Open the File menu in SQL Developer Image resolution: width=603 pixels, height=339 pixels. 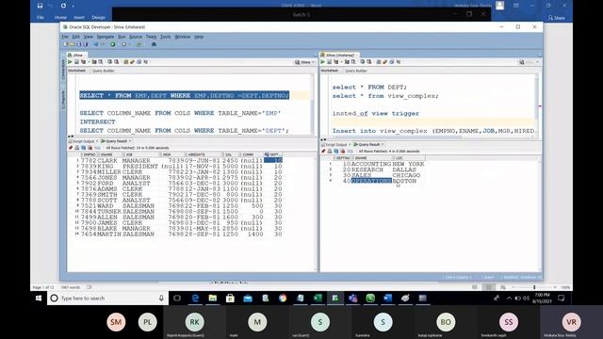[65, 37]
